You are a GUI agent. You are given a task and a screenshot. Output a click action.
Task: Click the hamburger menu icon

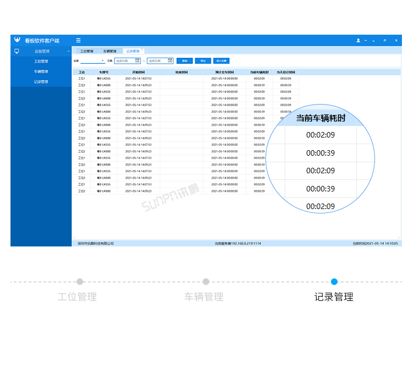[x=78, y=40]
